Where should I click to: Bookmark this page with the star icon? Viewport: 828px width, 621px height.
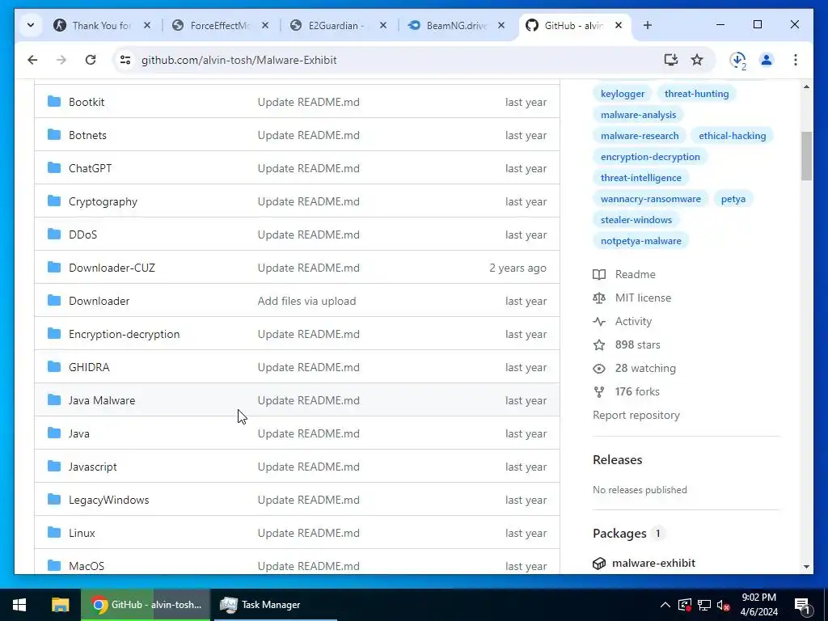click(697, 60)
